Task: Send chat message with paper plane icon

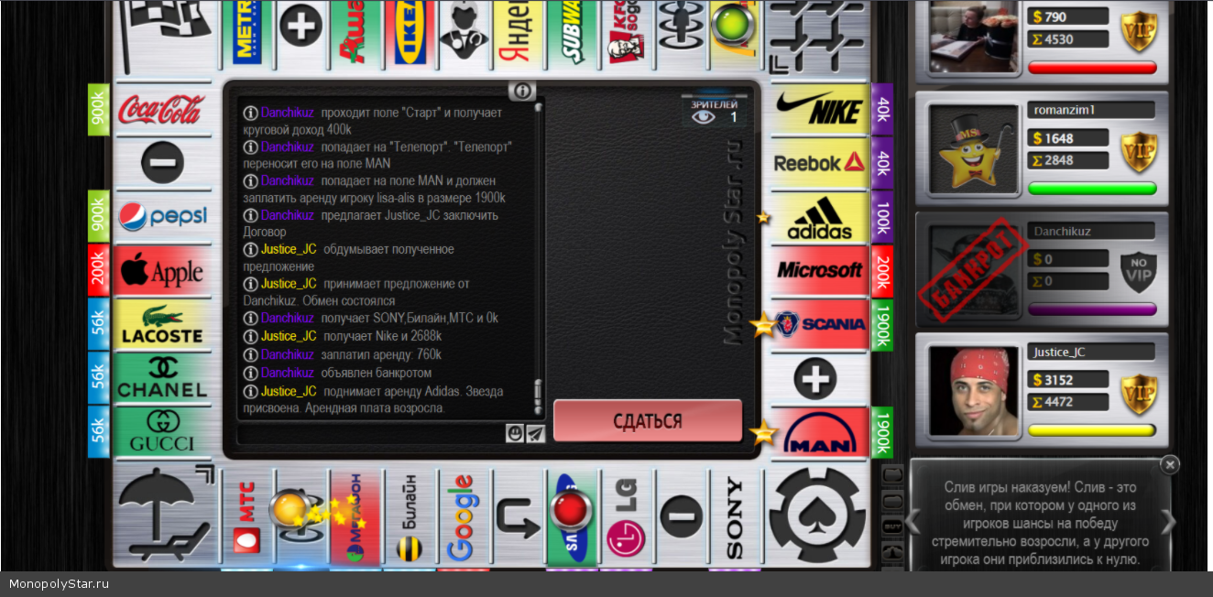Action: pyautogui.click(x=535, y=433)
